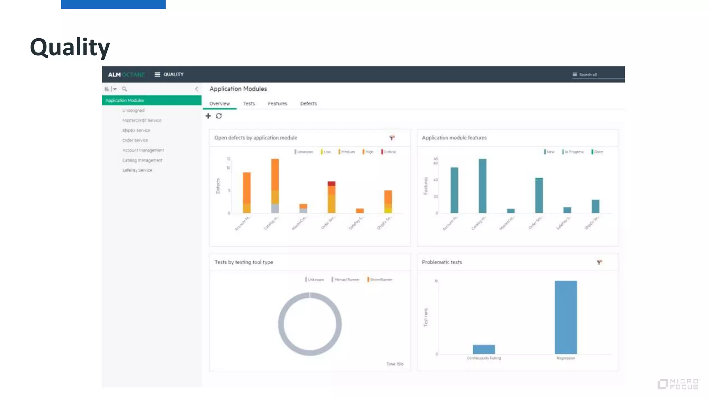Screen dimensions: 709x398
Task: Click the plus icon to add widget
Action: [208, 116]
